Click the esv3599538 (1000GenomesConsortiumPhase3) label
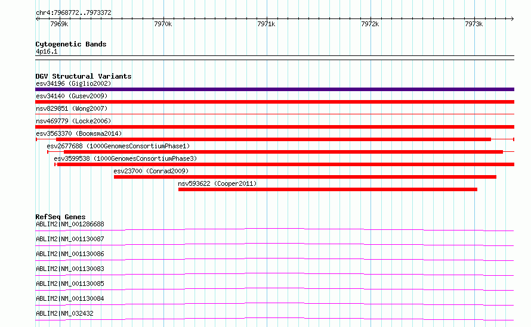This screenshot has width=531, height=327. pos(125,158)
